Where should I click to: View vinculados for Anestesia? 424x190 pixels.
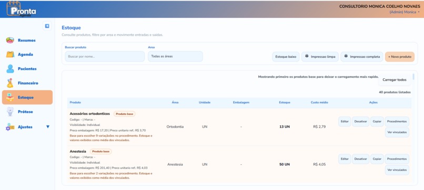397,170
